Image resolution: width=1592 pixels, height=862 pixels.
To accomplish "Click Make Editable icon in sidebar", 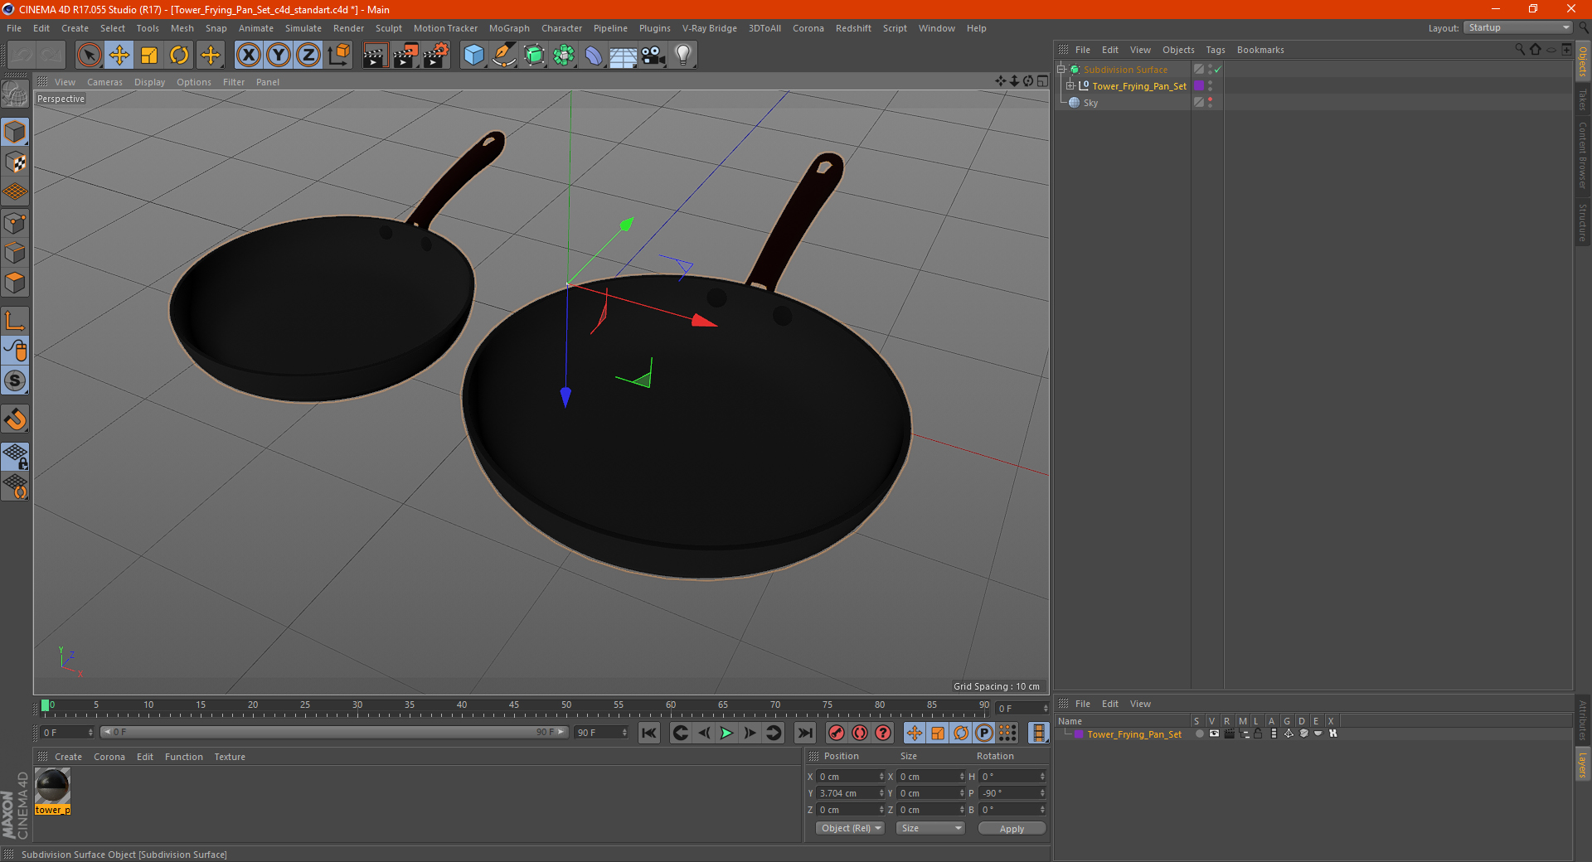I will (15, 94).
